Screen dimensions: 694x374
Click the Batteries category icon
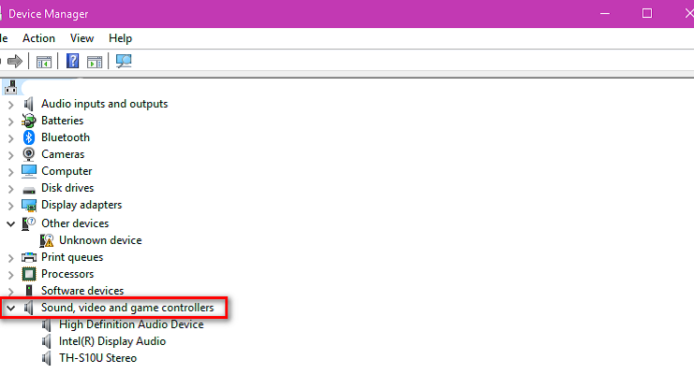[x=29, y=121]
